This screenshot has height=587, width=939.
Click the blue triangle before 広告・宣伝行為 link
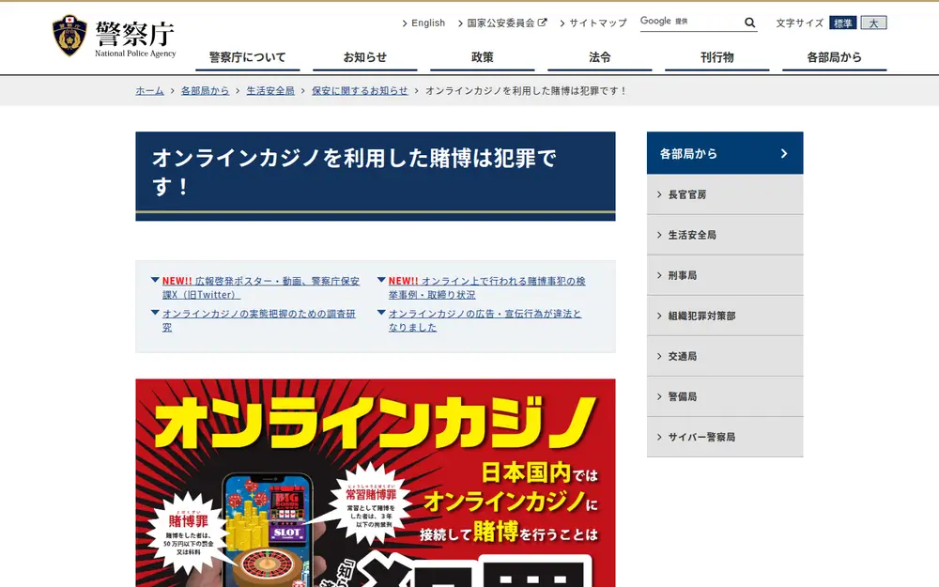[381, 313]
